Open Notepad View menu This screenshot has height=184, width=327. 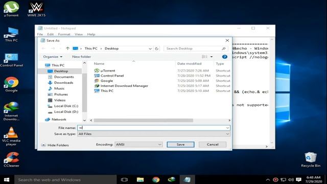click(x=79, y=34)
